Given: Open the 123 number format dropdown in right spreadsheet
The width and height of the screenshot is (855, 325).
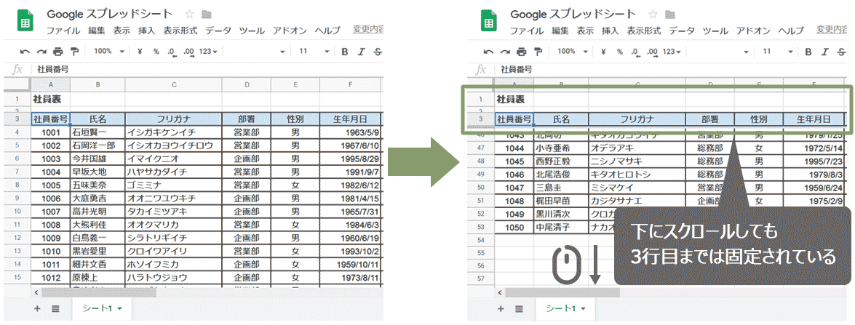Looking at the screenshot, I should pyautogui.click(x=672, y=52).
